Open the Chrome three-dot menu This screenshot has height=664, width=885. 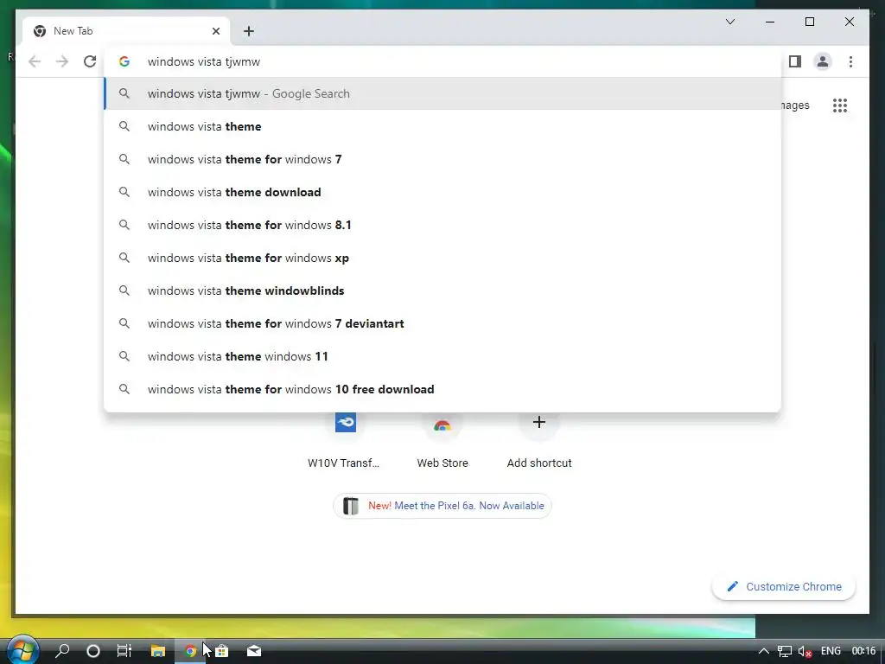pos(850,61)
